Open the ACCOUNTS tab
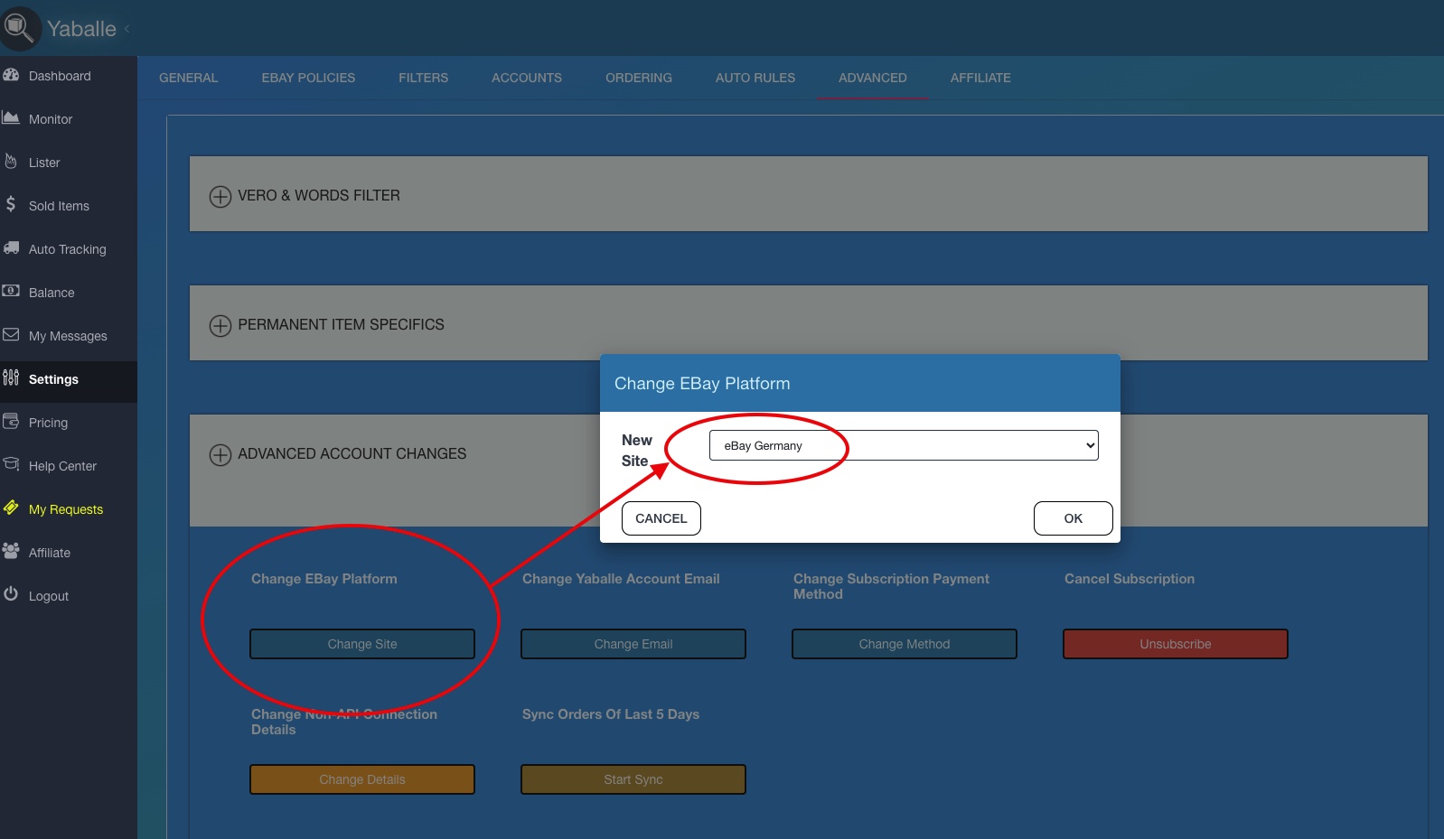 tap(527, 78)
